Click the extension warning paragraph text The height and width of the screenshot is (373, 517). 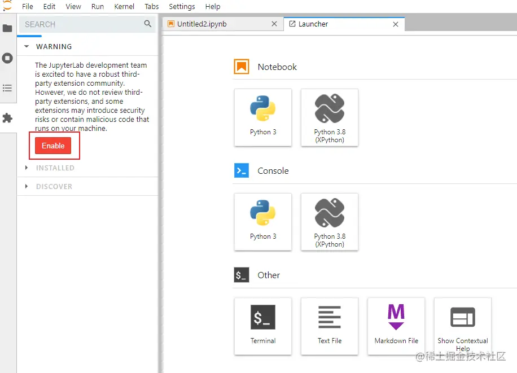(x=92, y=96)
